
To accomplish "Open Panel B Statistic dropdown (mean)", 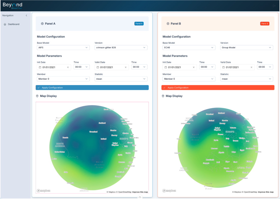I will point(247,79).
